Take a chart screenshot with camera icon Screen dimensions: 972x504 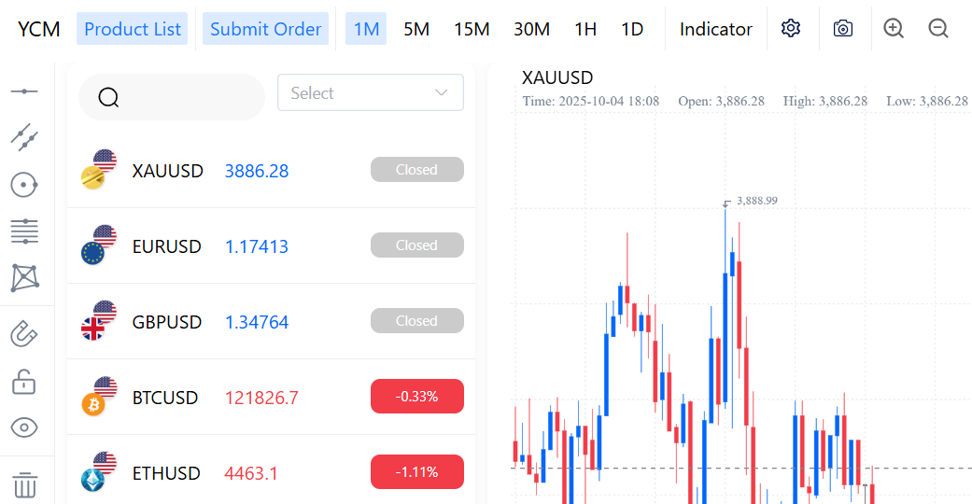click(843, 29)
